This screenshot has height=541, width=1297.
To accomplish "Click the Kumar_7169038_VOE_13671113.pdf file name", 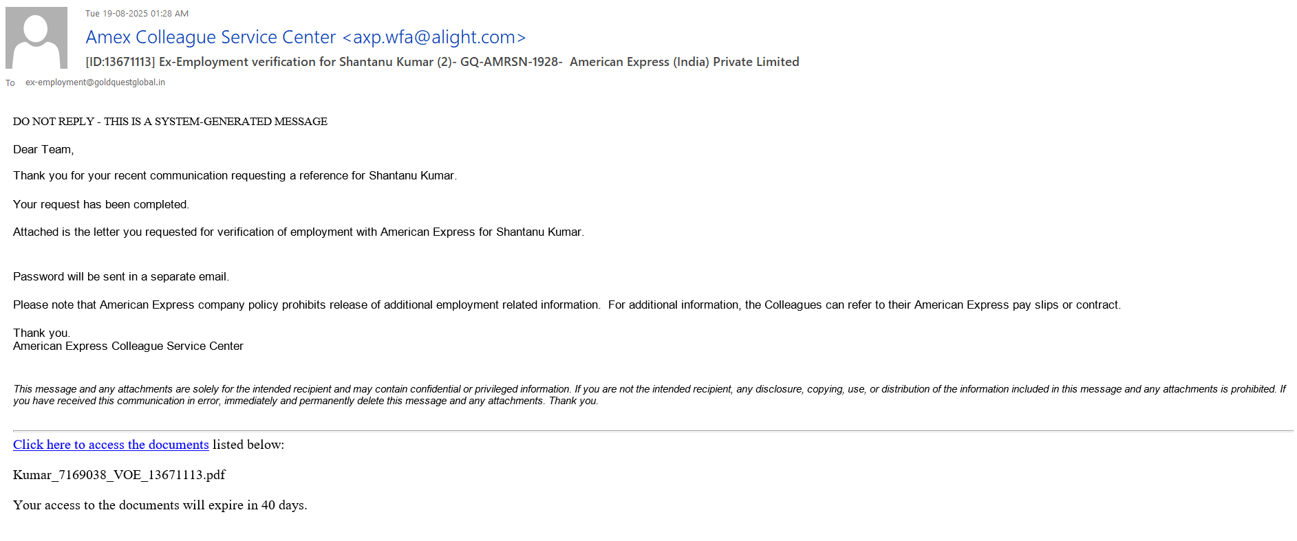I will coord(119,475).
